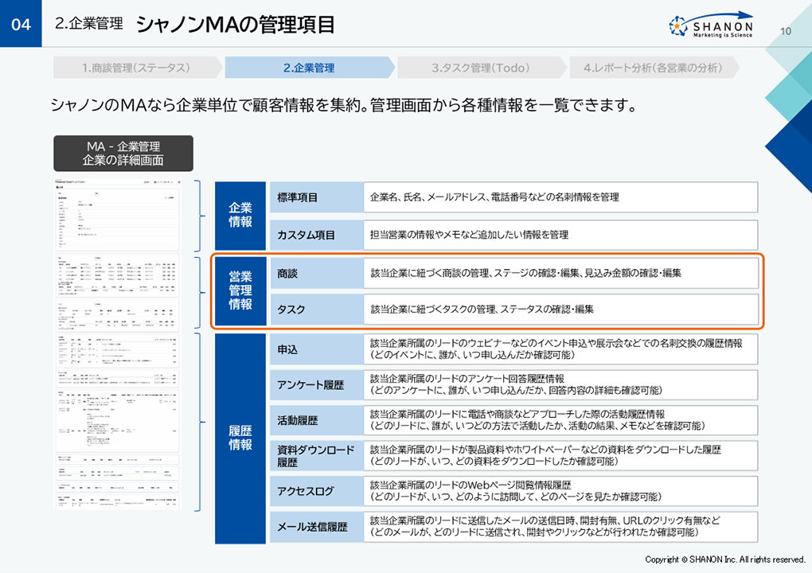
Task: Click the 2.企業管理 header subtitle
Action: pyautogui.click(x=89, y=23)
